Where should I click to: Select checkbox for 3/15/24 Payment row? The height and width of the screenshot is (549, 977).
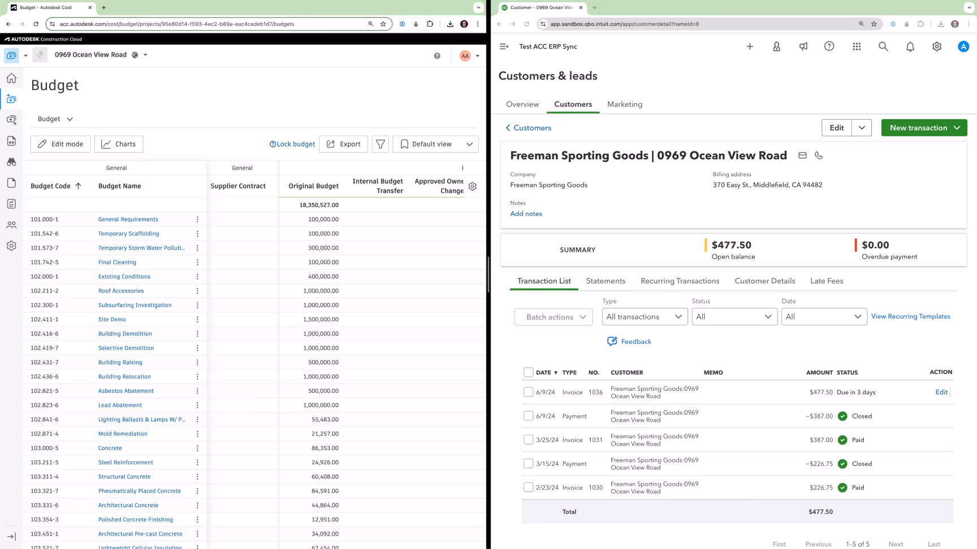point(528,463)
